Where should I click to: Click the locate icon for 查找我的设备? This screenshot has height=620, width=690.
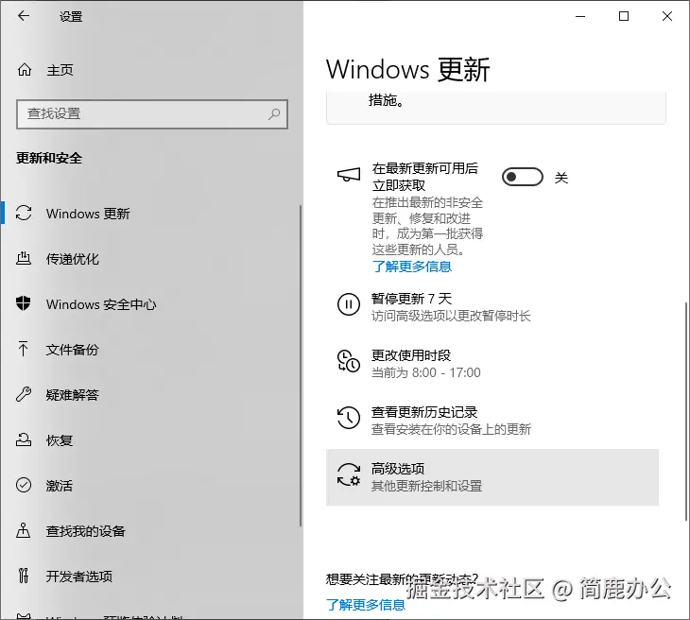pyautogui.click(x=24, y=530)
